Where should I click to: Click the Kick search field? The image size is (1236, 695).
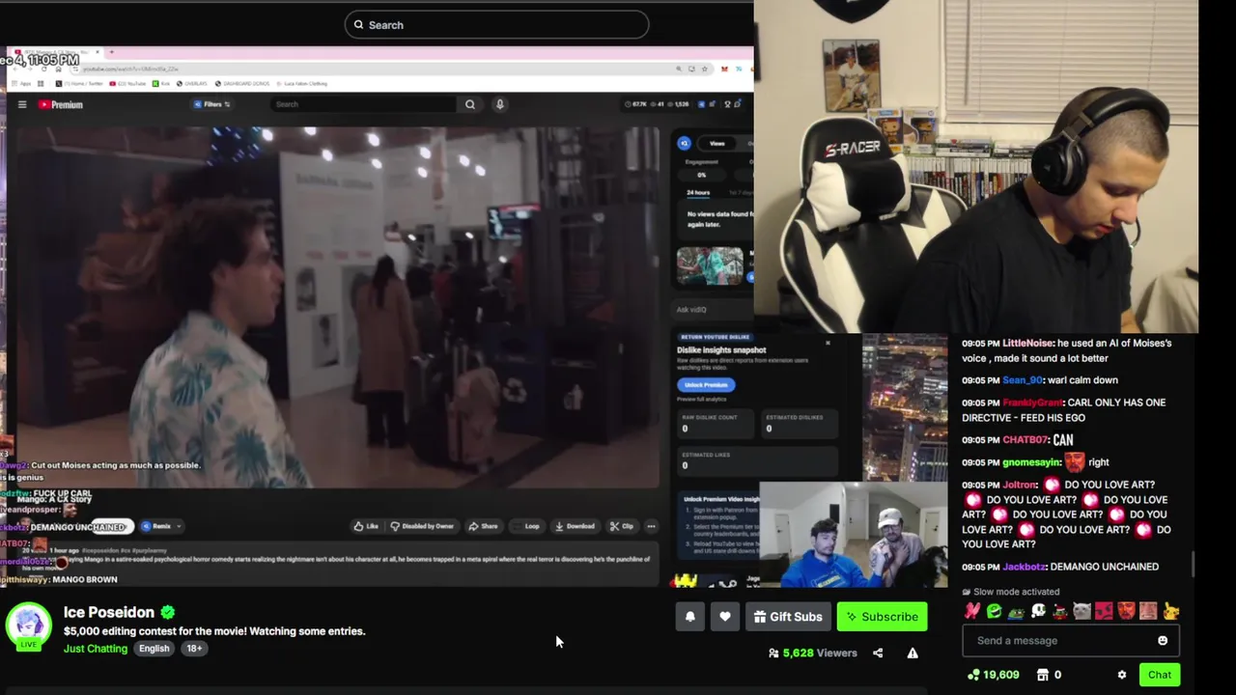pos(496,25)
